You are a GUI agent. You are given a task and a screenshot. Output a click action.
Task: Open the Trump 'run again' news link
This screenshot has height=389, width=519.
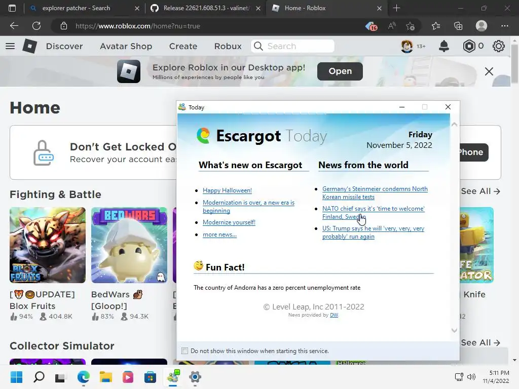pyautogui.click(x=373, y=232)
